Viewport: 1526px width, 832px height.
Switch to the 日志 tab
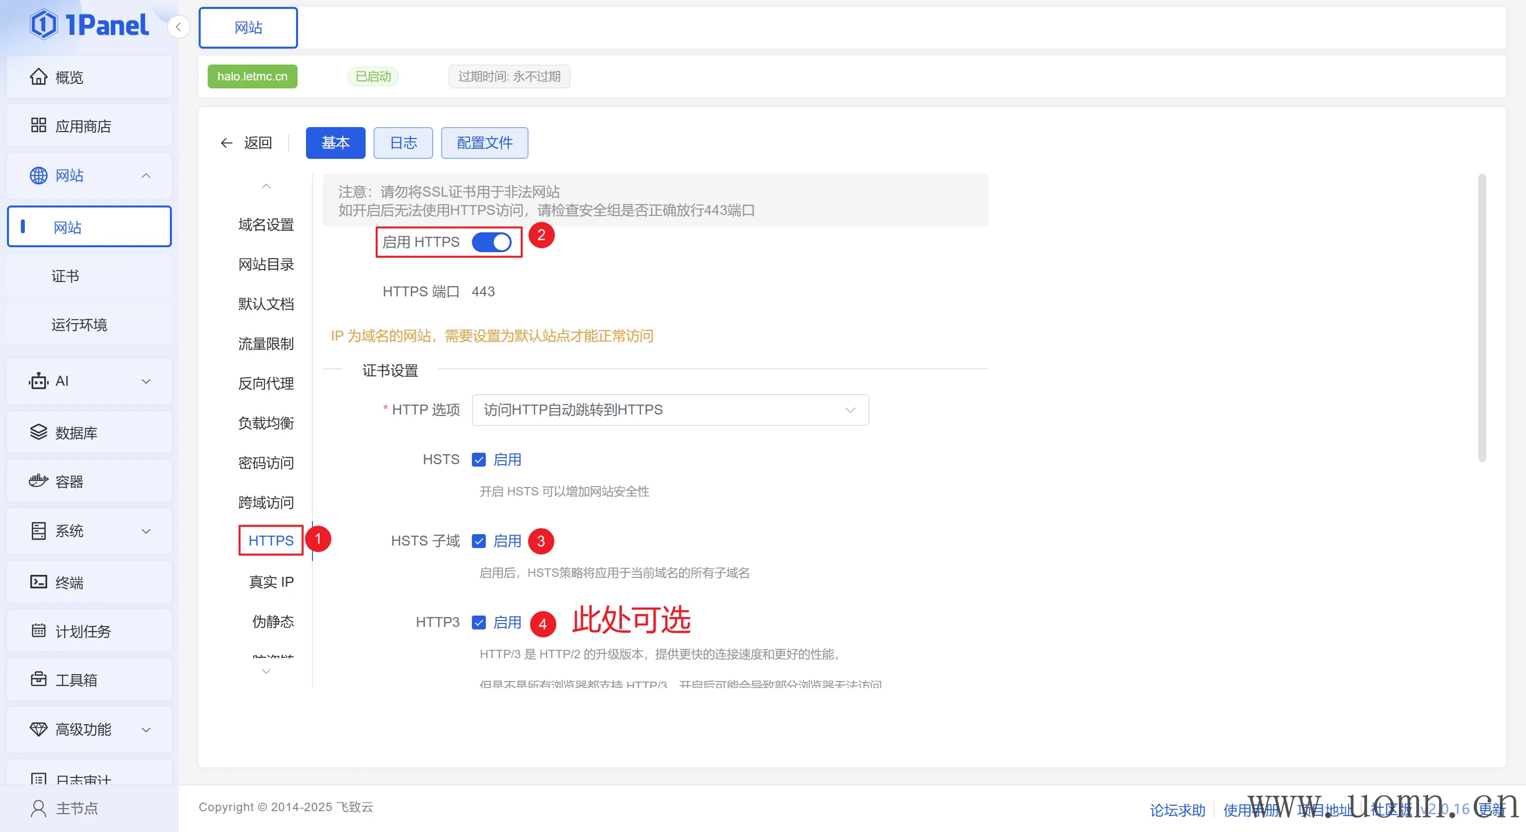click(x=403, y=142)
